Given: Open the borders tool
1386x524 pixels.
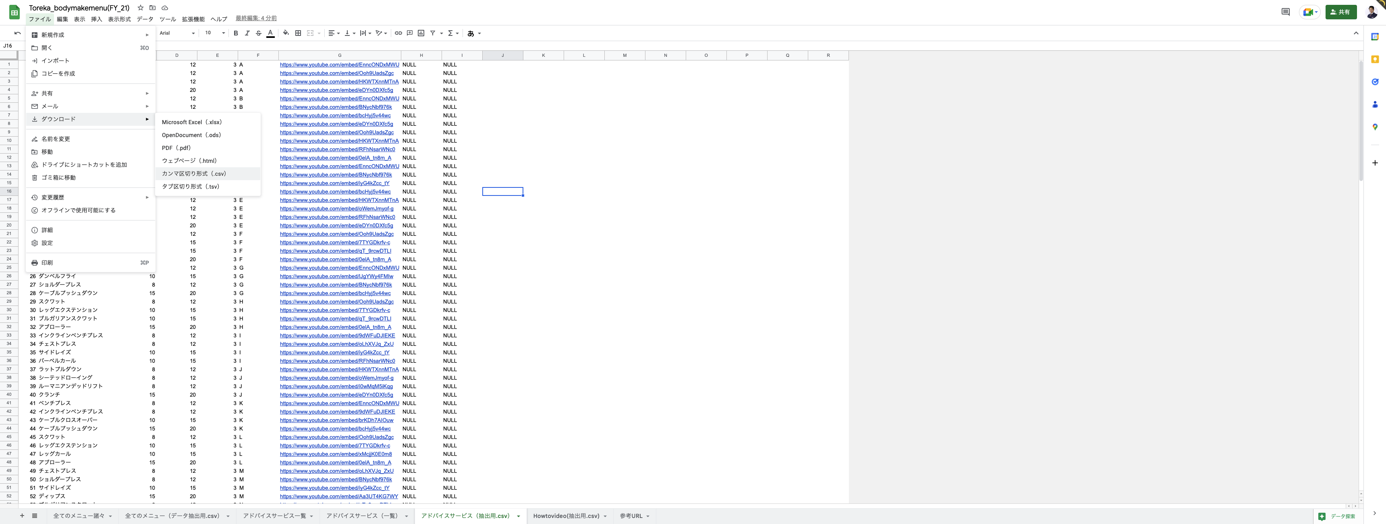Looking at the screenshot, I should pos(297,33).
